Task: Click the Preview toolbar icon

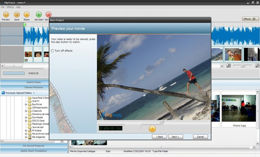Action: pos(6,15)
